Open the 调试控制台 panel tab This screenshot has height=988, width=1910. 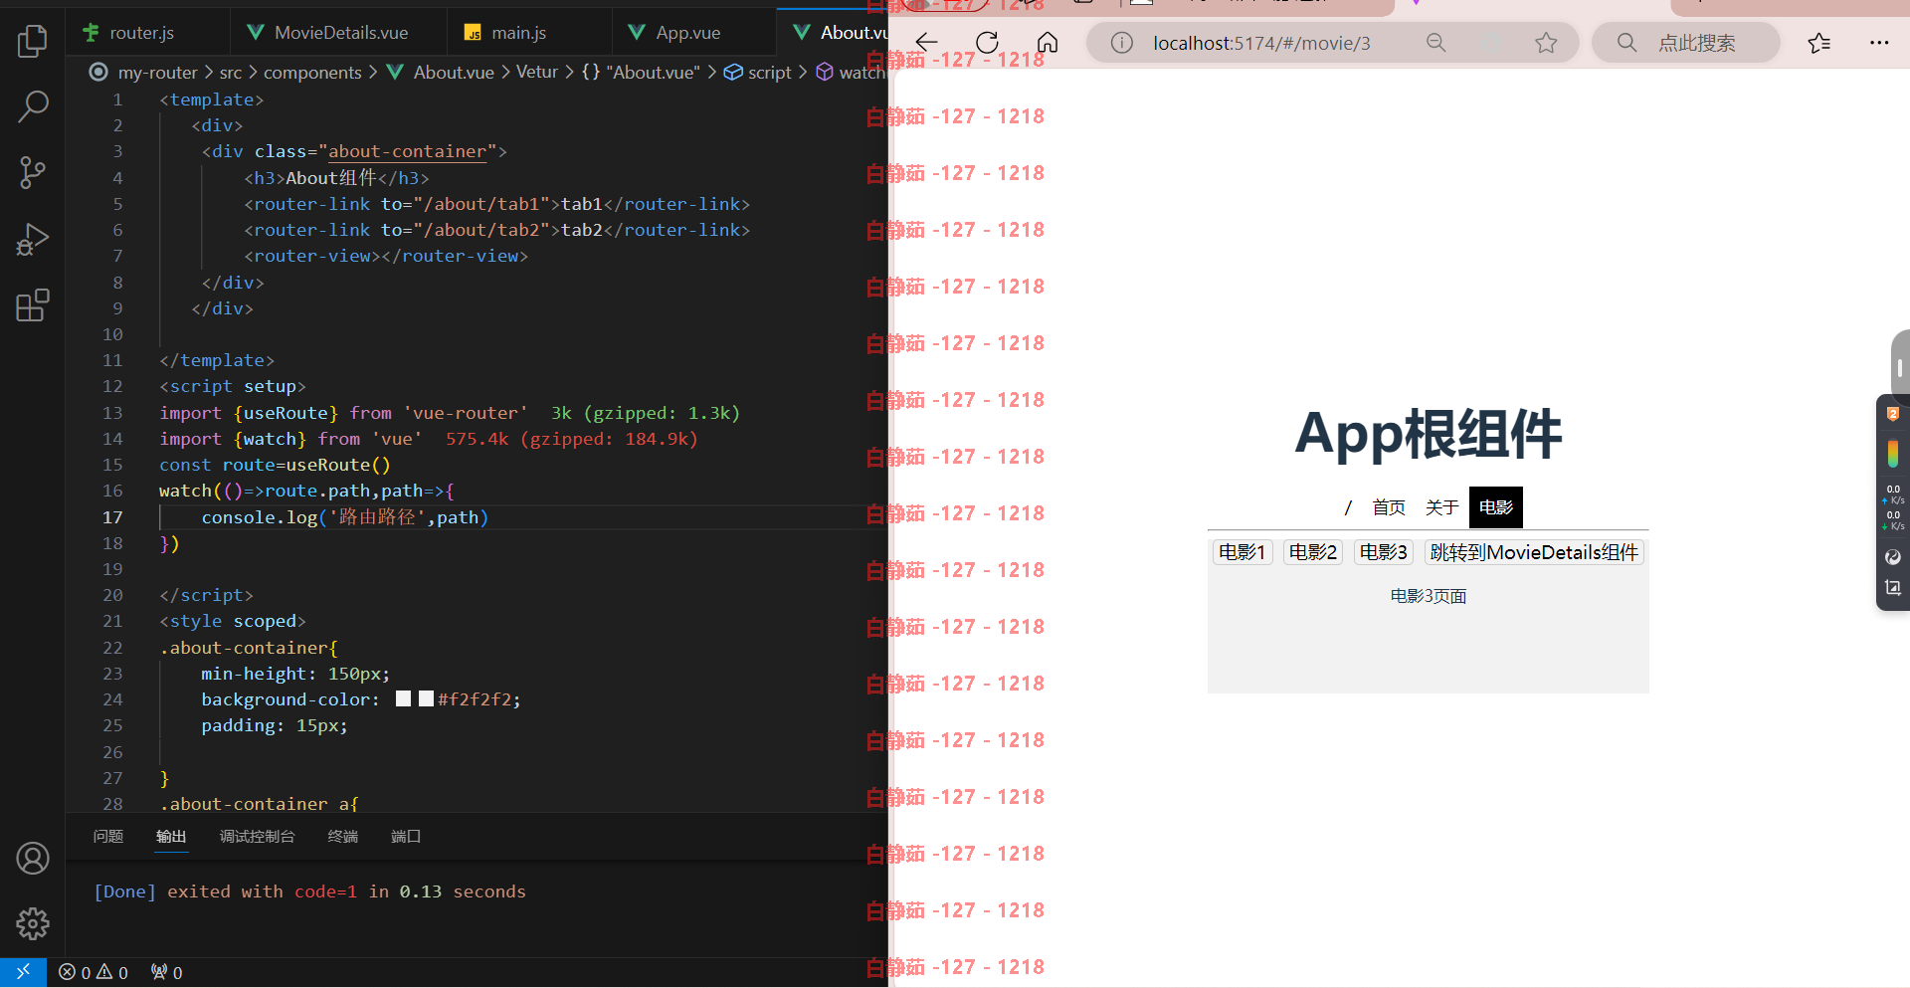[x=257, y=837]
